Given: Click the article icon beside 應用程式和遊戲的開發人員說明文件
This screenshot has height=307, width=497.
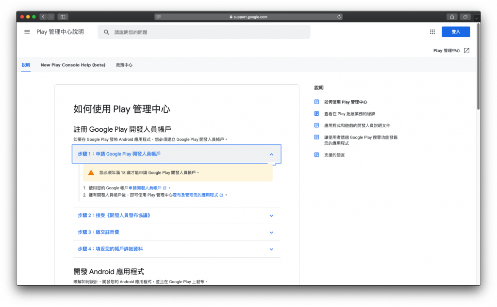Looking at the screenshot, I should 316,125.
